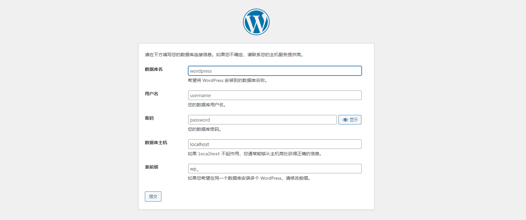The width and height of the screenshot is (526, 220).
Task: Click hint text 如果您希望在同一个数据库安装多个 WordPress
Action: tap(235, 178)
